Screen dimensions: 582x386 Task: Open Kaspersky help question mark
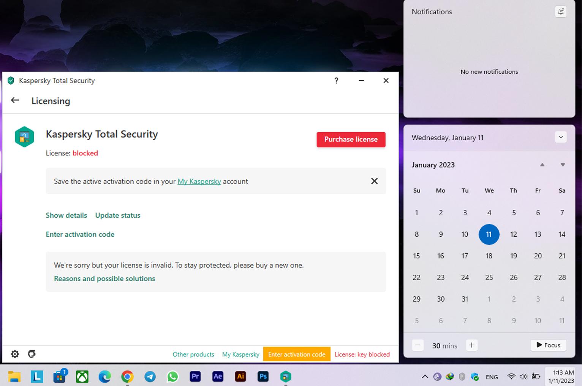pos(336,81)
